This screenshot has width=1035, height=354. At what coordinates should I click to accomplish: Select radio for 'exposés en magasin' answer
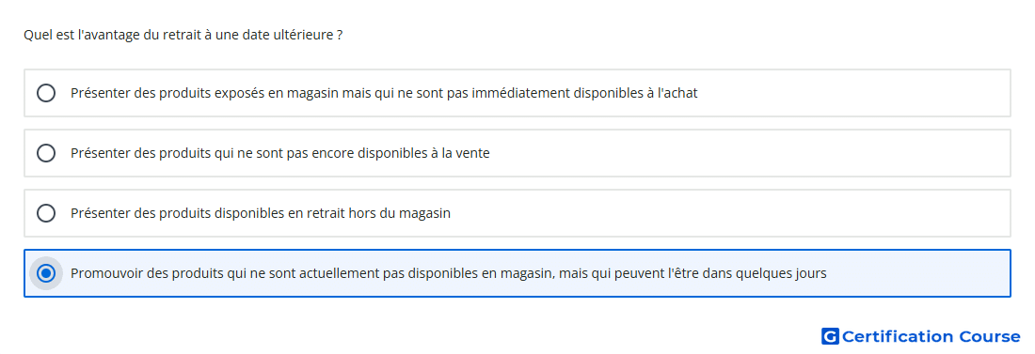click(x=46, y=93)
